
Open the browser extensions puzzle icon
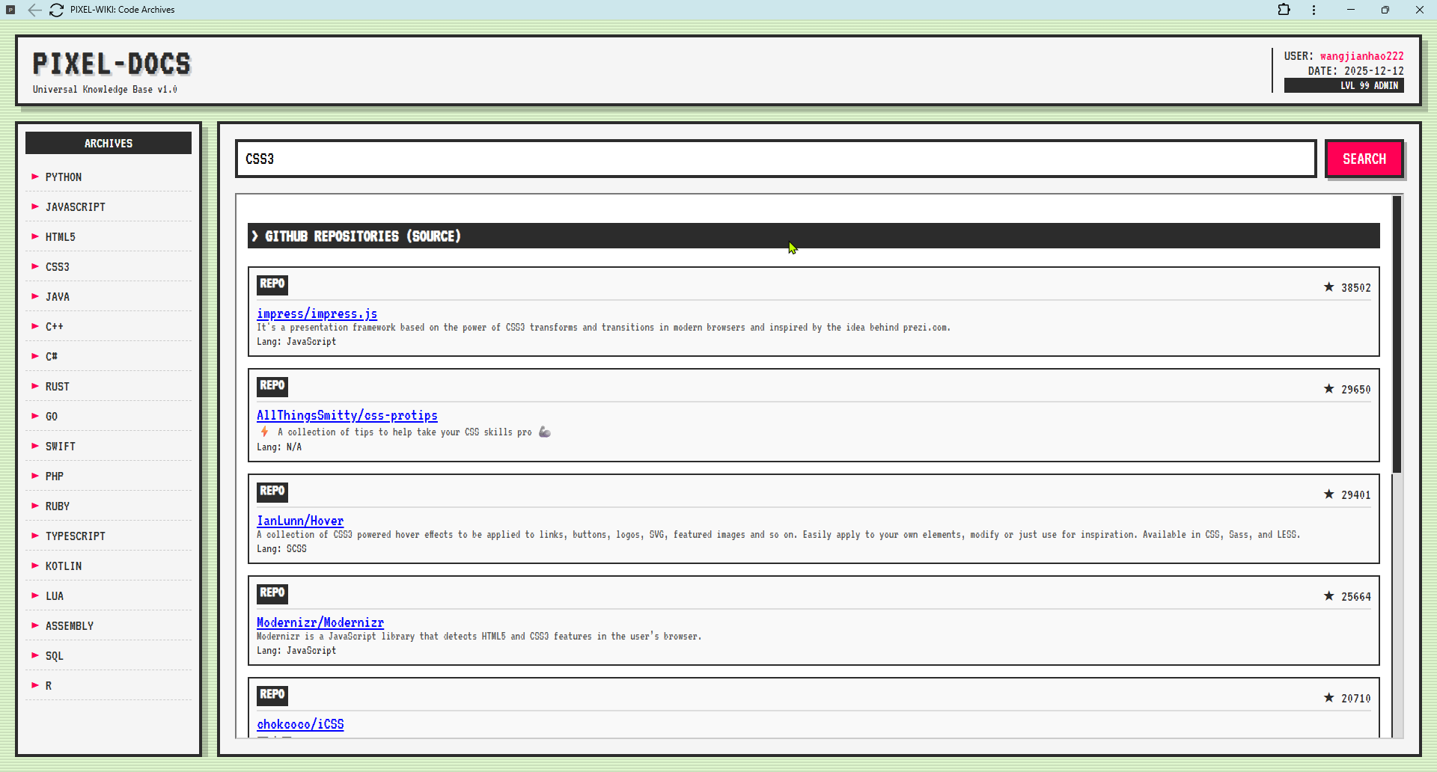pyautogui.click(x=1284, y=10)
